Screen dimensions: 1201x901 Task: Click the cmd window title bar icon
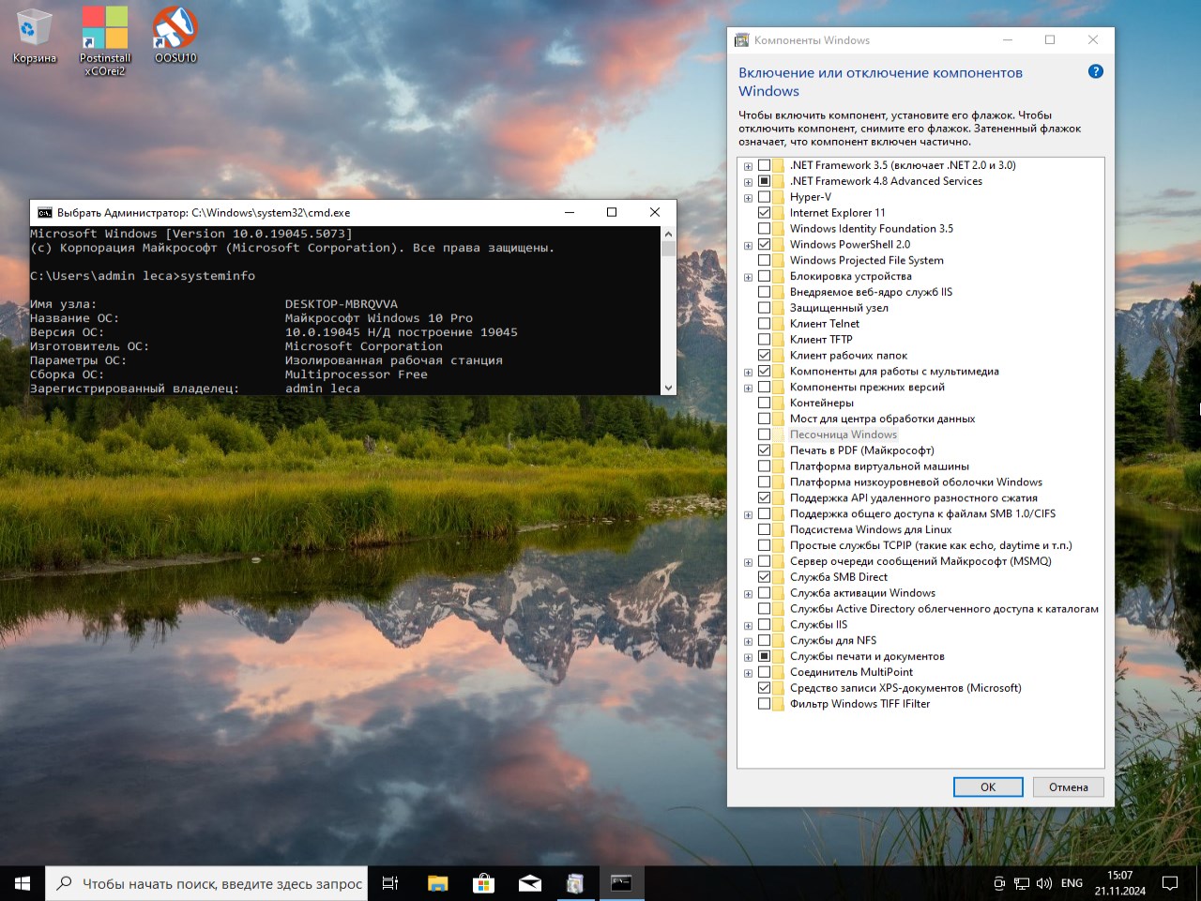click(x=44, y=213)
